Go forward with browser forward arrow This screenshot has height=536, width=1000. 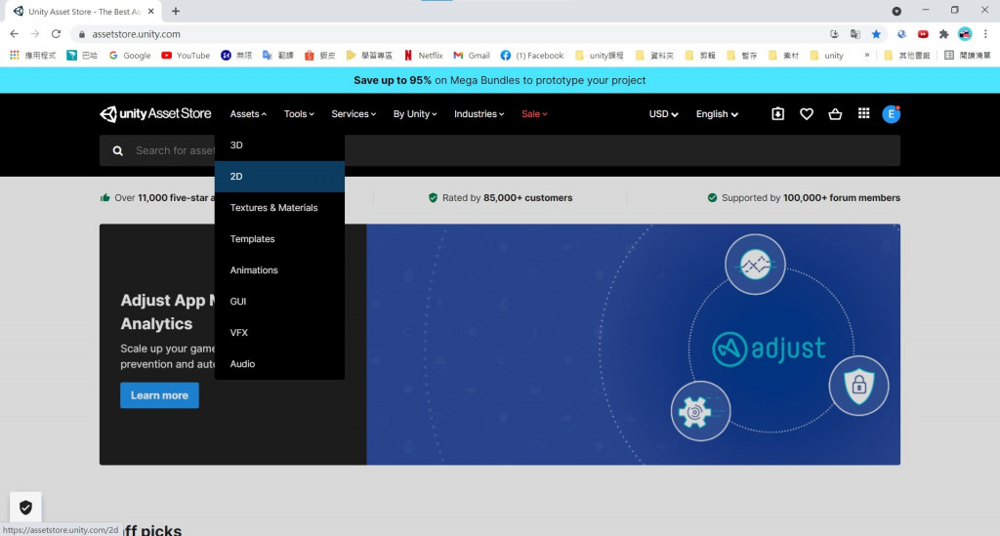tap(35, 34)
